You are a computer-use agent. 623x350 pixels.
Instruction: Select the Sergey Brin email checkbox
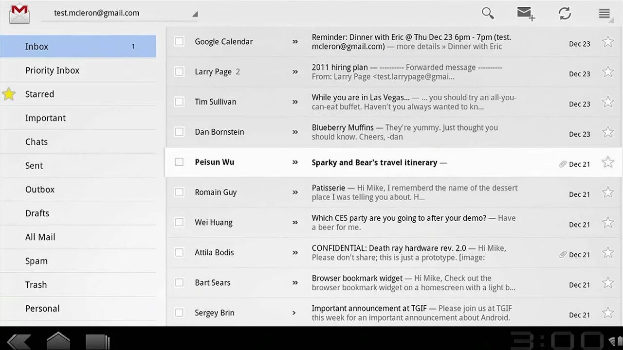180,313
